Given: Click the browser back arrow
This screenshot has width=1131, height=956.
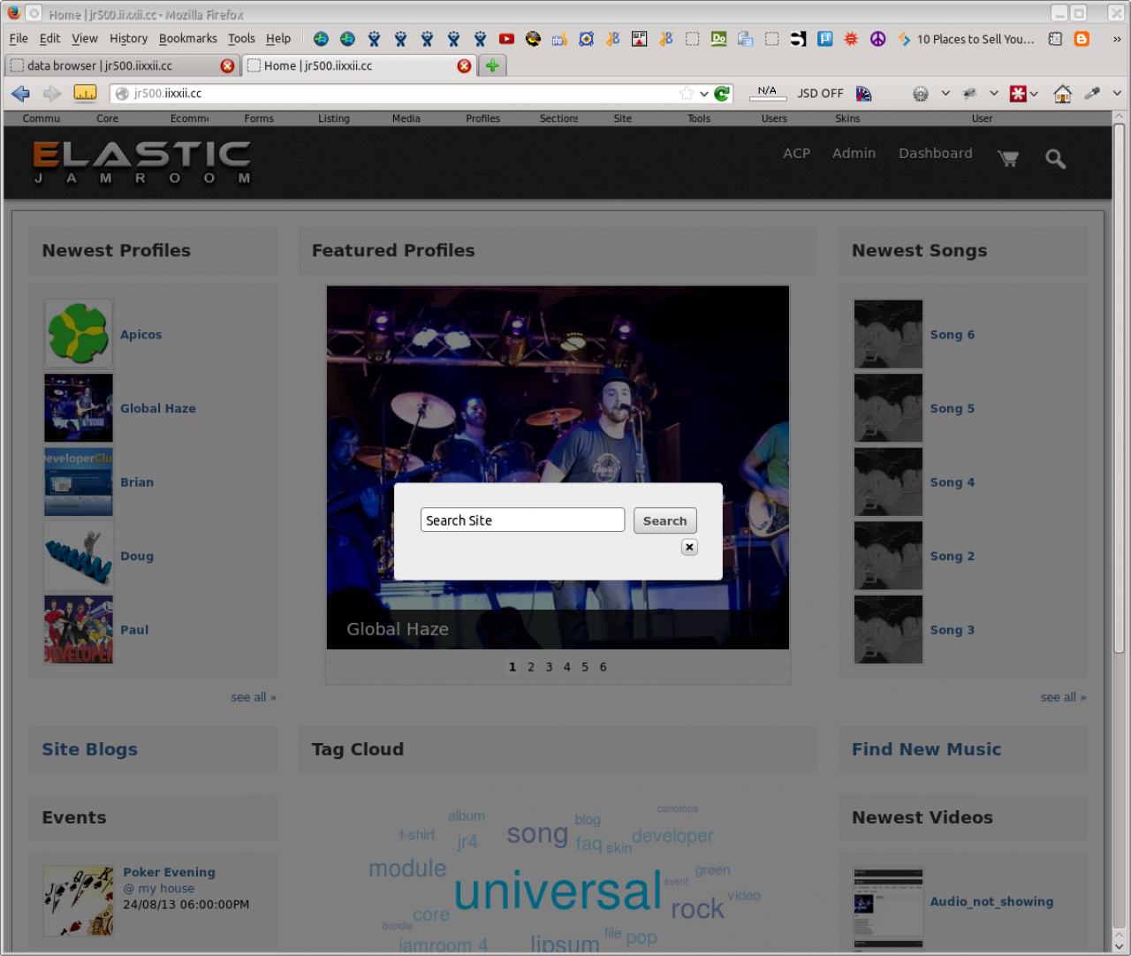Looking at the screenshot, I should pyautogui.click(x=21, y=94).
